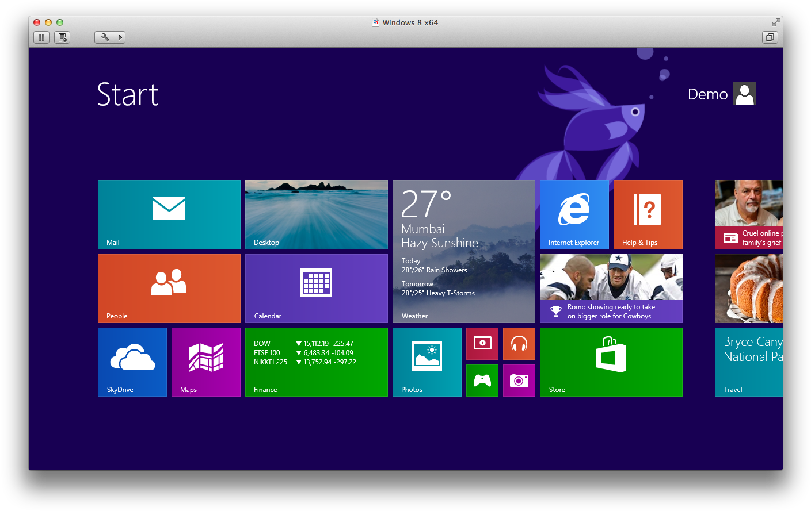Screen dimensions: 811x511
Task: Click Tomorrow forecast text in Weather
Action: [x=438, y=289]
